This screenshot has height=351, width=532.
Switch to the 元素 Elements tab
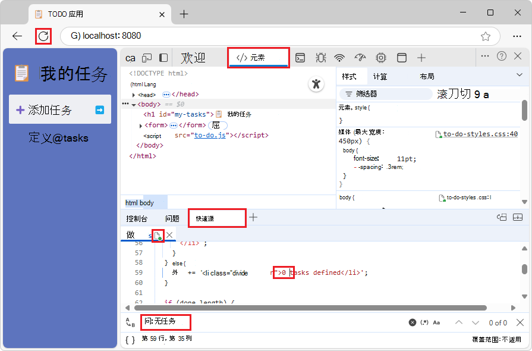click(x=258, y=58)
